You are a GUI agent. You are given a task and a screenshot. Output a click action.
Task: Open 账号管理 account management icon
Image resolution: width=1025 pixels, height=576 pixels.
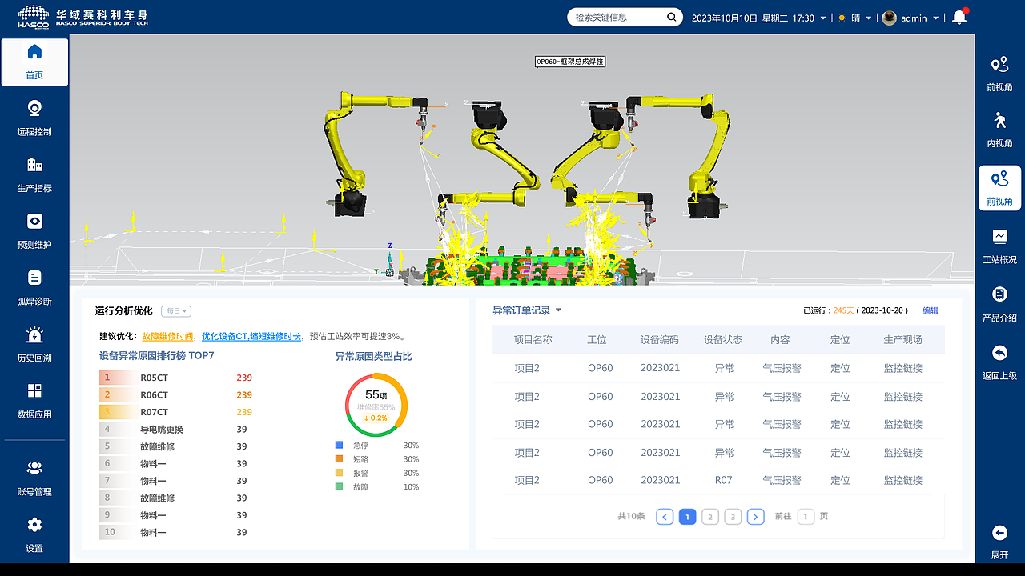point(34,469)
